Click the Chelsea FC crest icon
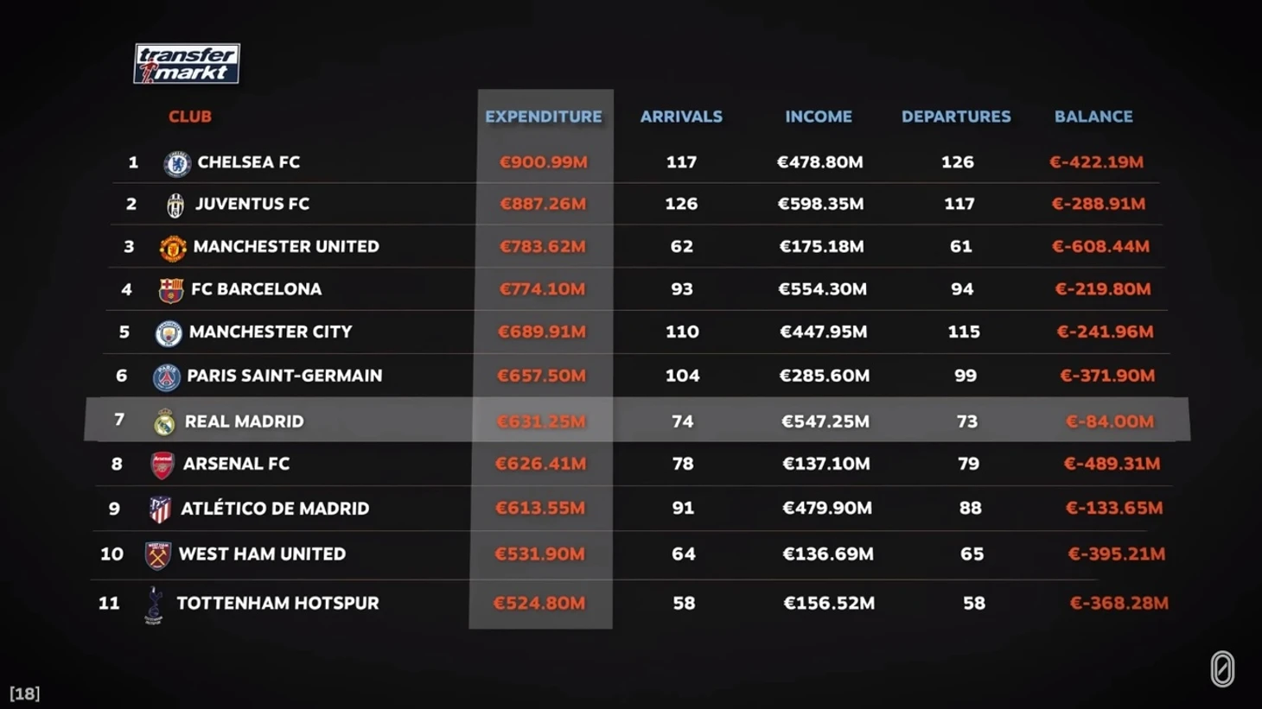The width and height of the screenshot is (1262, 709). (177, 163)
